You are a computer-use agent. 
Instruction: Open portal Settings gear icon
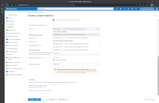point(128,9)
